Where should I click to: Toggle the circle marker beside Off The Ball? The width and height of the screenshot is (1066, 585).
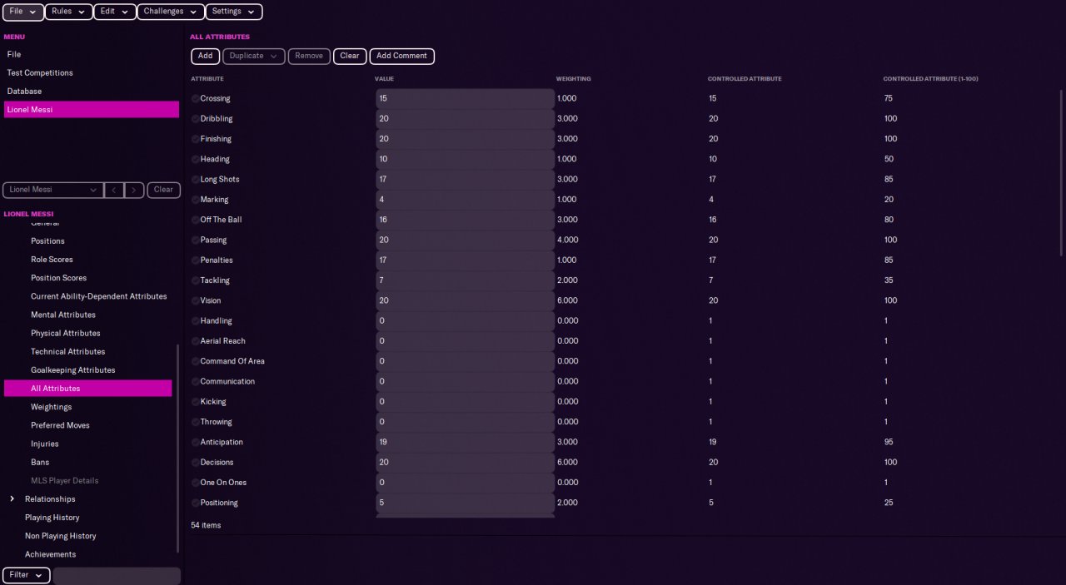point(196,220)
